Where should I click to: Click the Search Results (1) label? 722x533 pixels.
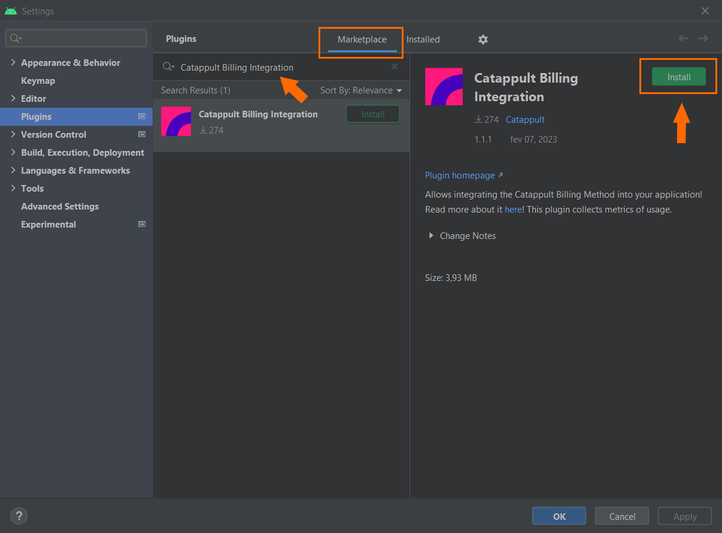pos(196,90)
